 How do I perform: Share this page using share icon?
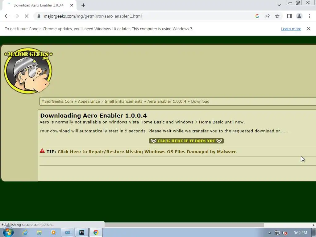coord(267,16)
